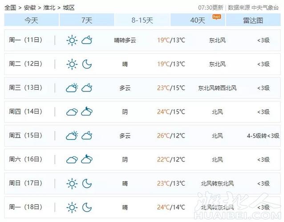
Task: Click 晴 description in 周一 (18日) row
Action: pyautogui.click(x=125, y=207)
